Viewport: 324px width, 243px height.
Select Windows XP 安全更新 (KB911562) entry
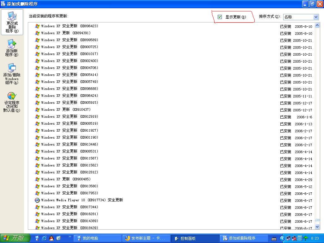click(69, 165)
